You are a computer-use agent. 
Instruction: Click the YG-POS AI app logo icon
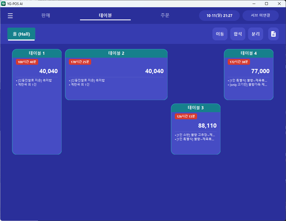pyautogui.click(x=3, y=4)
